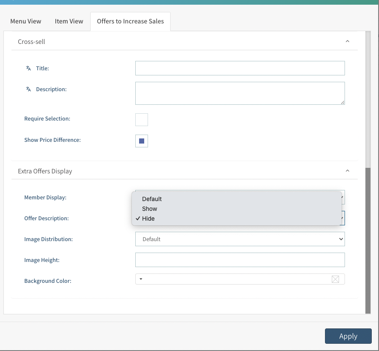
Task: Select the Offers to Increase Sales tab
Action: pos(130,21)
